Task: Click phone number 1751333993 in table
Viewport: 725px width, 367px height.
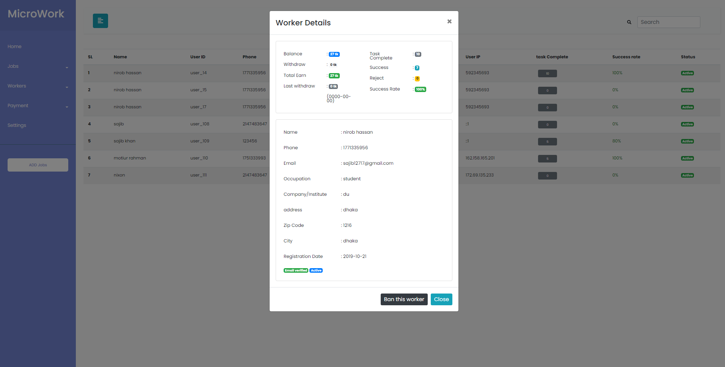Action: tap(254, 158)
